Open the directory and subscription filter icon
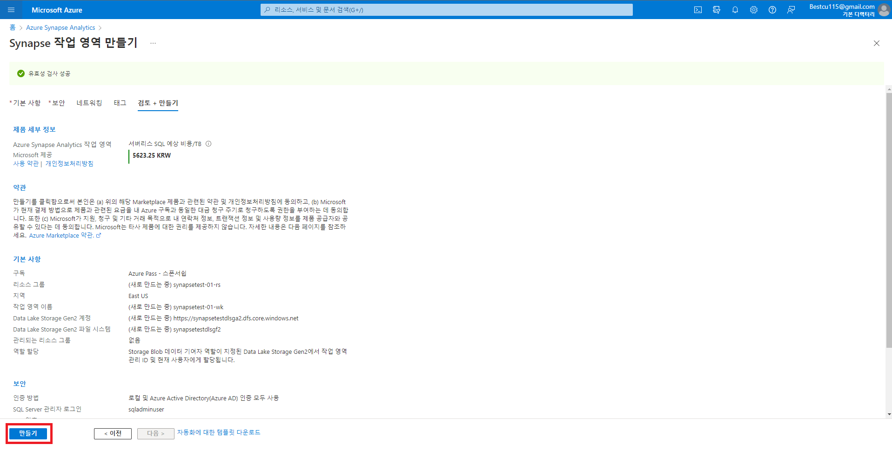 coord(717,10)
